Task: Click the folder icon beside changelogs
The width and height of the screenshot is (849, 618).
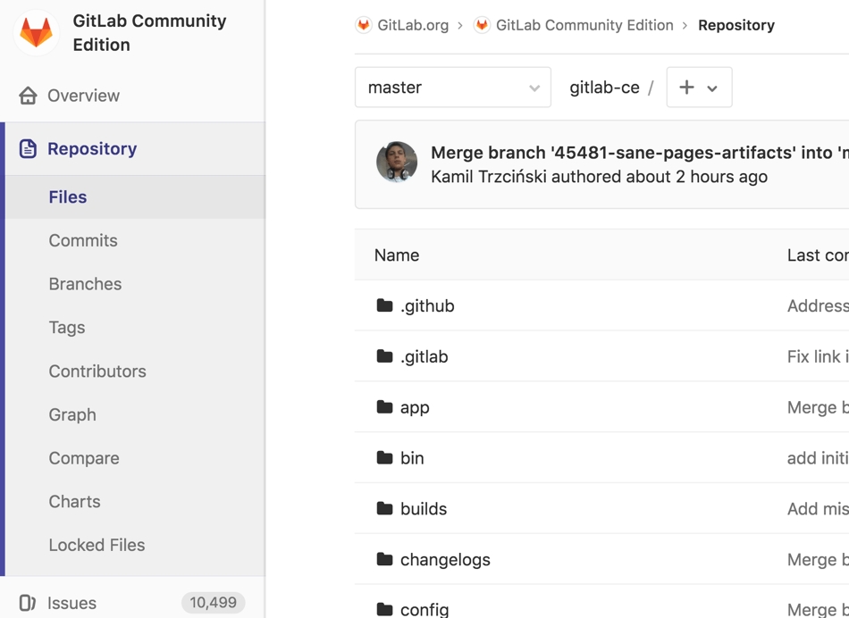Action: (x=386, y=560)
